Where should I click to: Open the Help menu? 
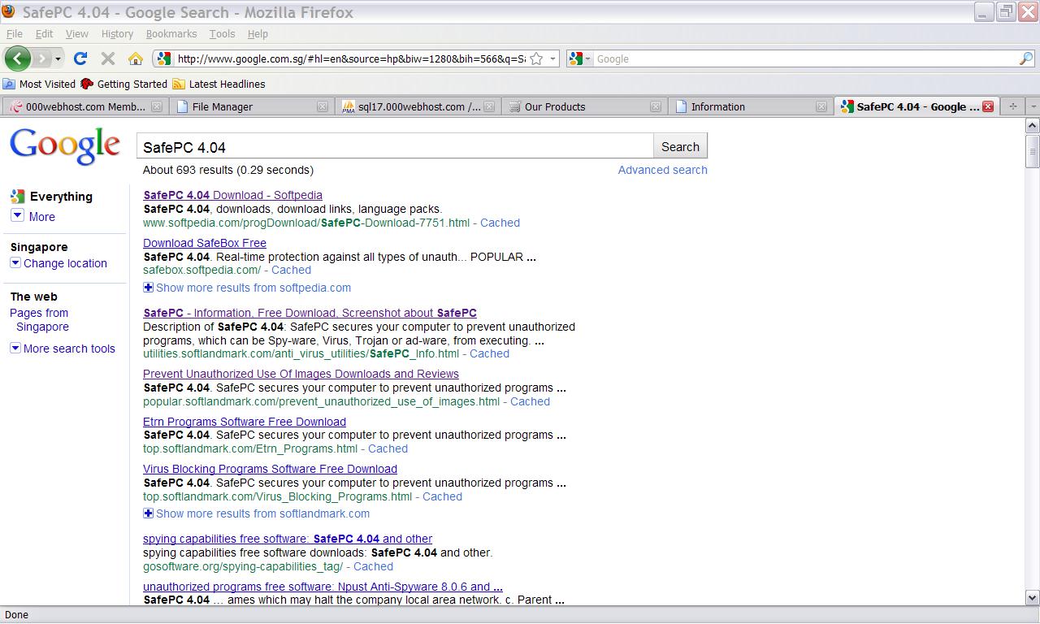(x=258, y=33)
